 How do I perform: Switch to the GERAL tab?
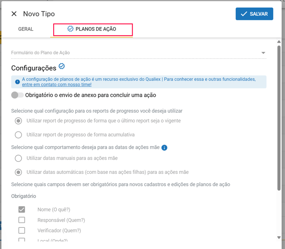pos(26,29)
